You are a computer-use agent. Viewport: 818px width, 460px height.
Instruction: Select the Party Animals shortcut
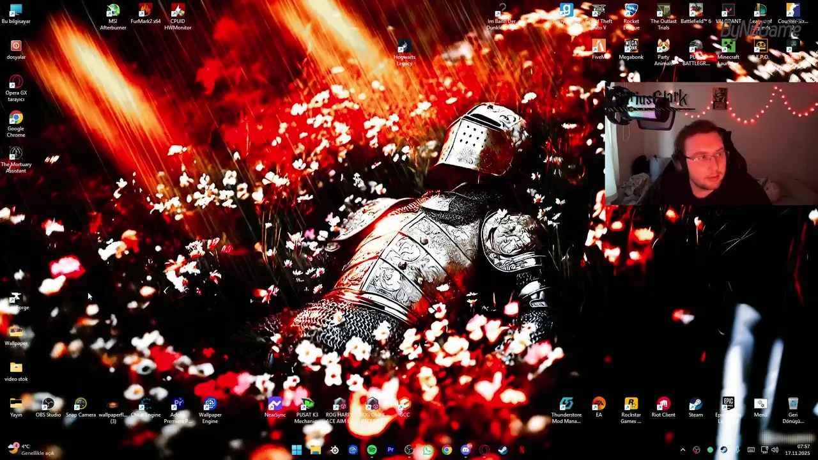[663, 53]
